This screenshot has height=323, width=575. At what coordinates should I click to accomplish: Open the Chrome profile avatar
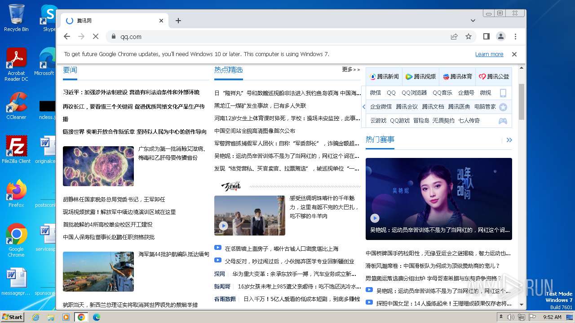pyautogui.click(x=501, y=36)
